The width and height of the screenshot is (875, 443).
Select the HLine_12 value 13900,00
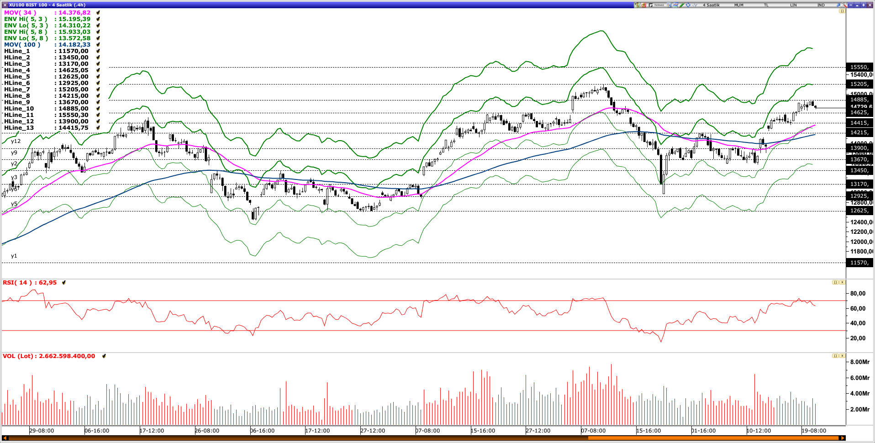[x=74, y=121]
